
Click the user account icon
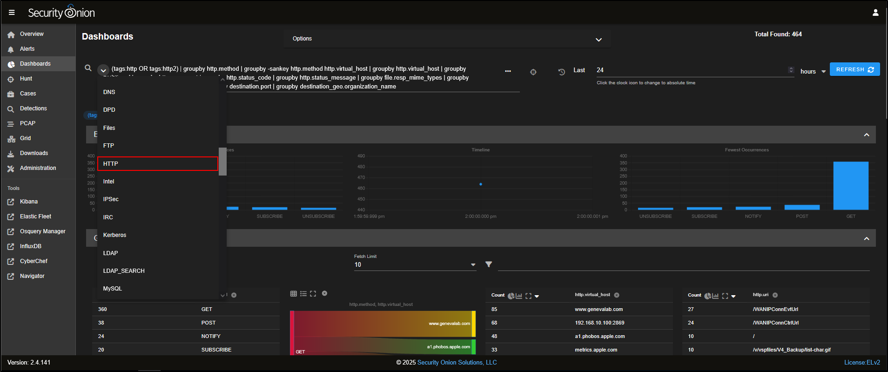coord(875,13)
